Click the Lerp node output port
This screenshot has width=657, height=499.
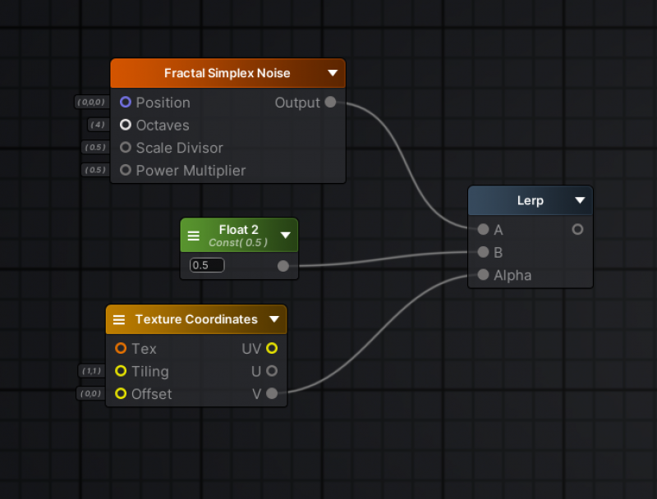coord(577,230)
